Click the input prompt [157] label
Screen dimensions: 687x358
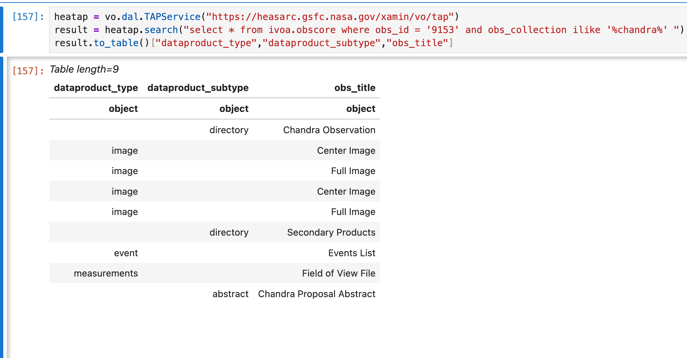click(28, 17)
